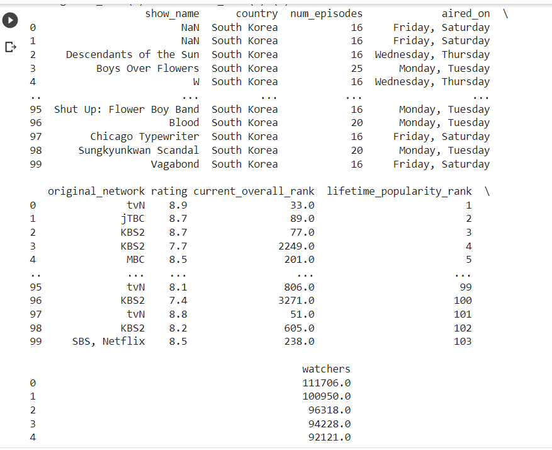The image size is (552, 450).
Task: Select 'Blood' show name
Action: [x=184, y=123]
